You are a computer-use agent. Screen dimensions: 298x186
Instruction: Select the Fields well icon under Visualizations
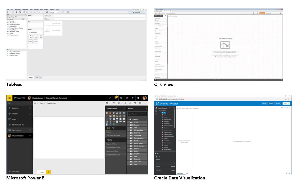[108, 128]
